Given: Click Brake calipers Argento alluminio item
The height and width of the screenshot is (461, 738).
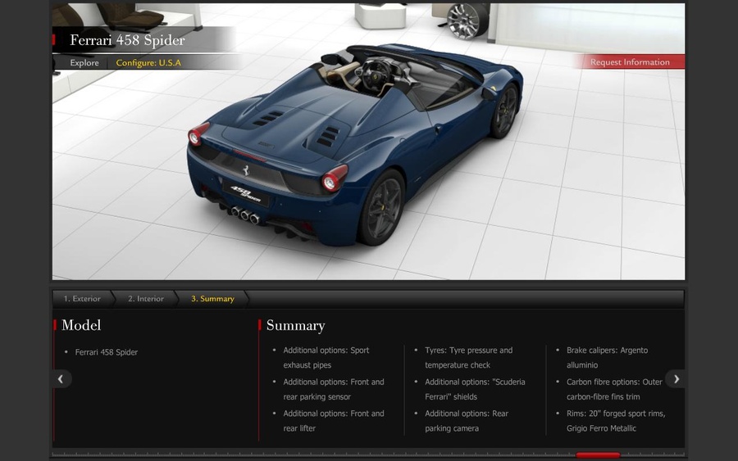Looking at the screenshot, I should (607, 358).
